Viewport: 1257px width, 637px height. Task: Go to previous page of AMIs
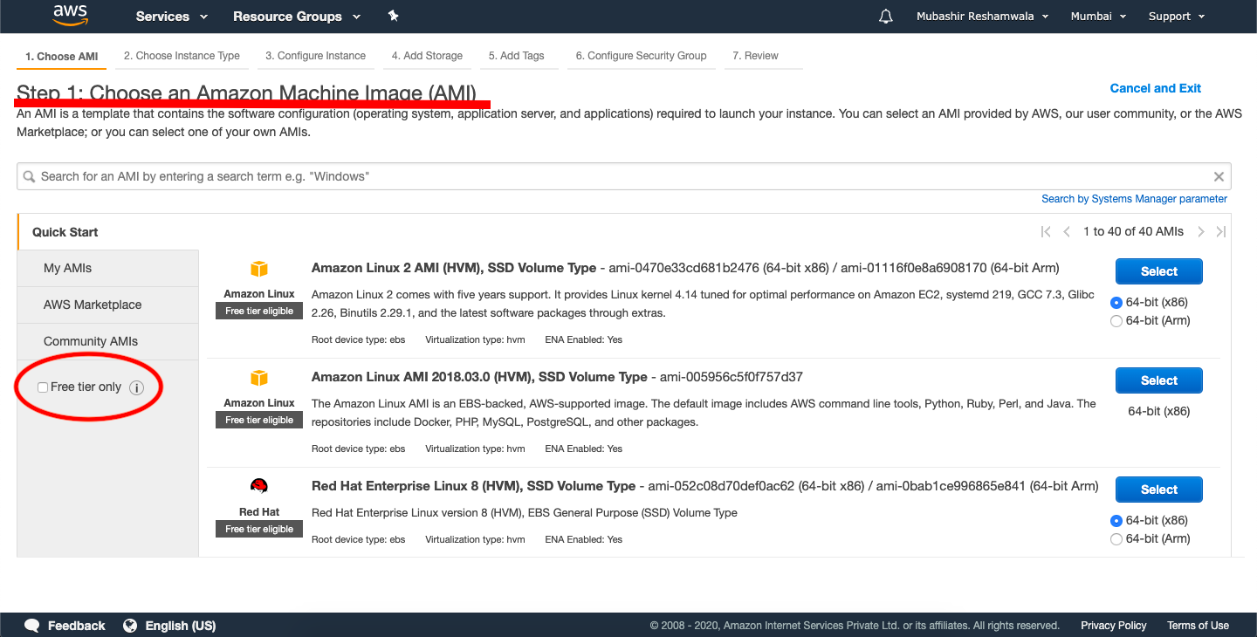point(1067,231)
